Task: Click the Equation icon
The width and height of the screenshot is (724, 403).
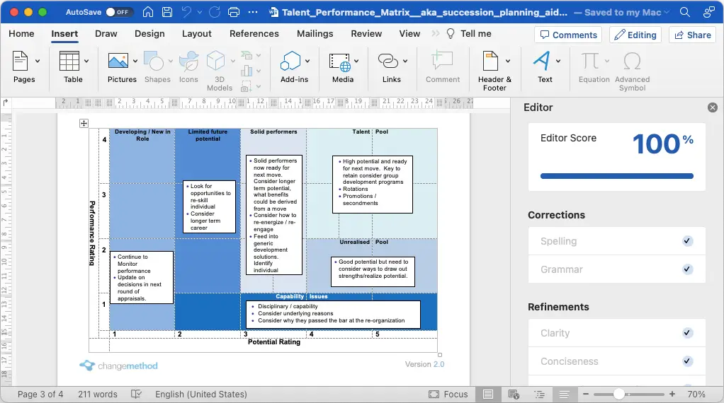Action: (x=589, y=62)
